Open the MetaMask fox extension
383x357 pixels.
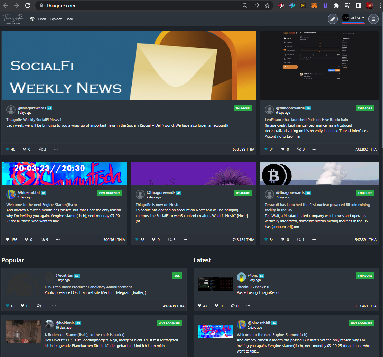point(314,6)
